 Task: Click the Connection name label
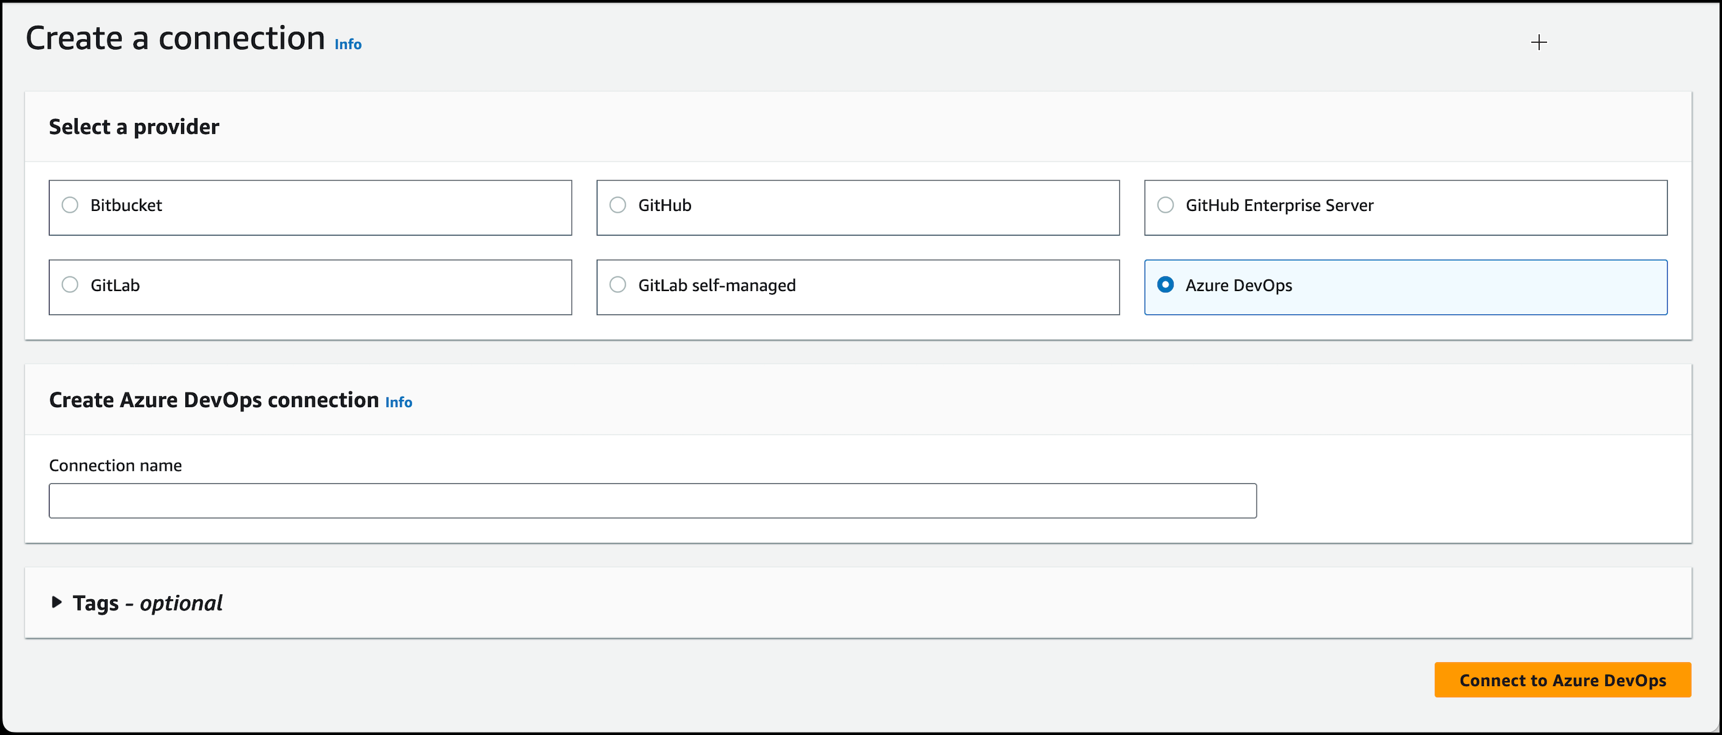115,465
